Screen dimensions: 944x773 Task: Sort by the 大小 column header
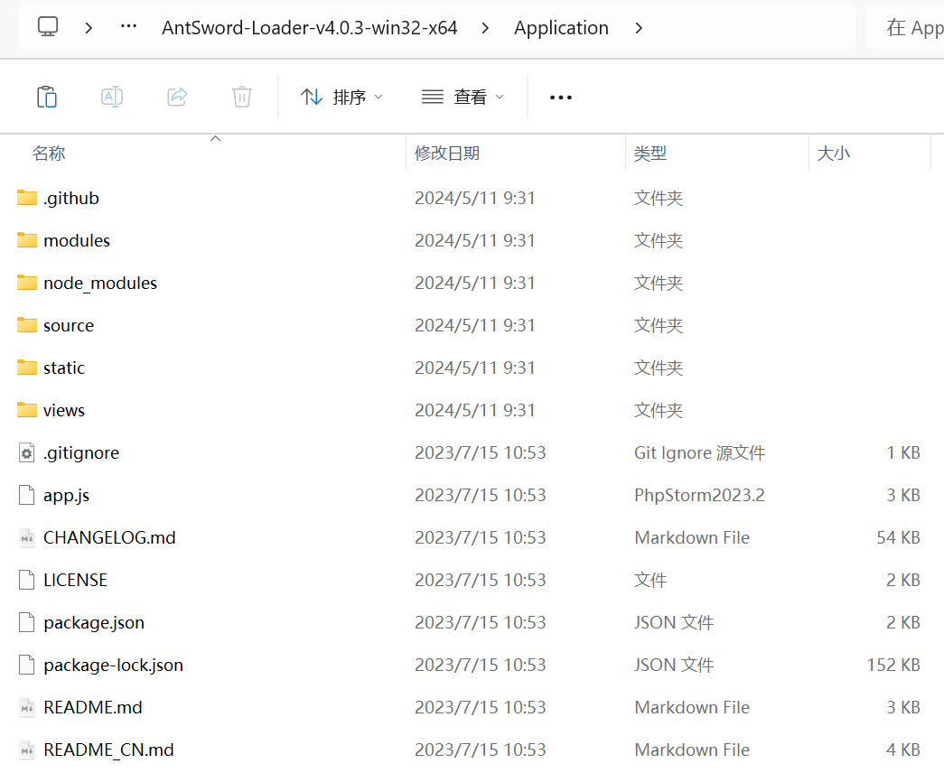tap(833, 154)
